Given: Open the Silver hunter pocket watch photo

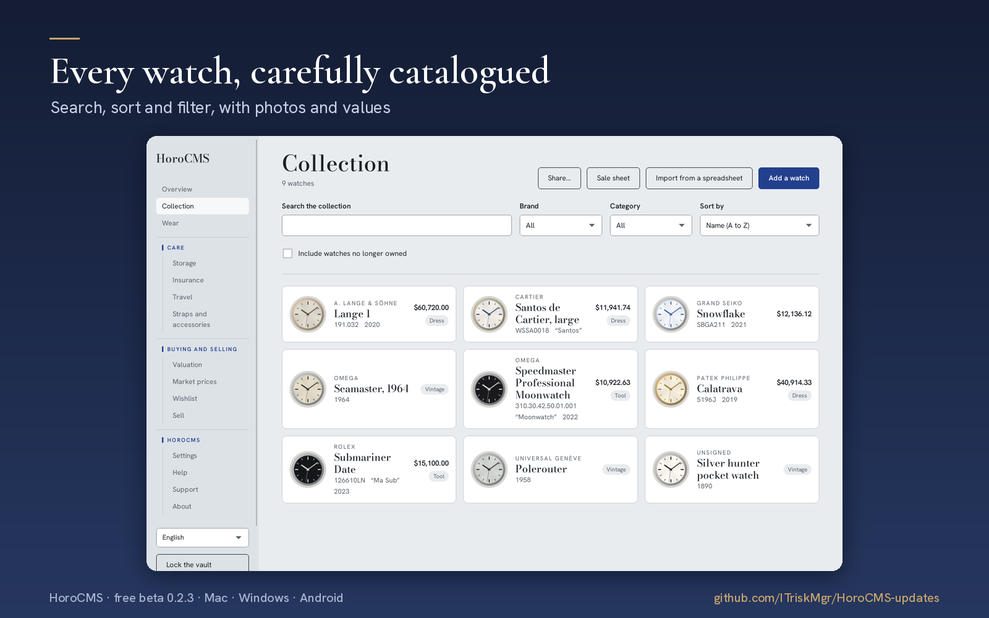Looking at the screenshot, I should pos(671,470).
